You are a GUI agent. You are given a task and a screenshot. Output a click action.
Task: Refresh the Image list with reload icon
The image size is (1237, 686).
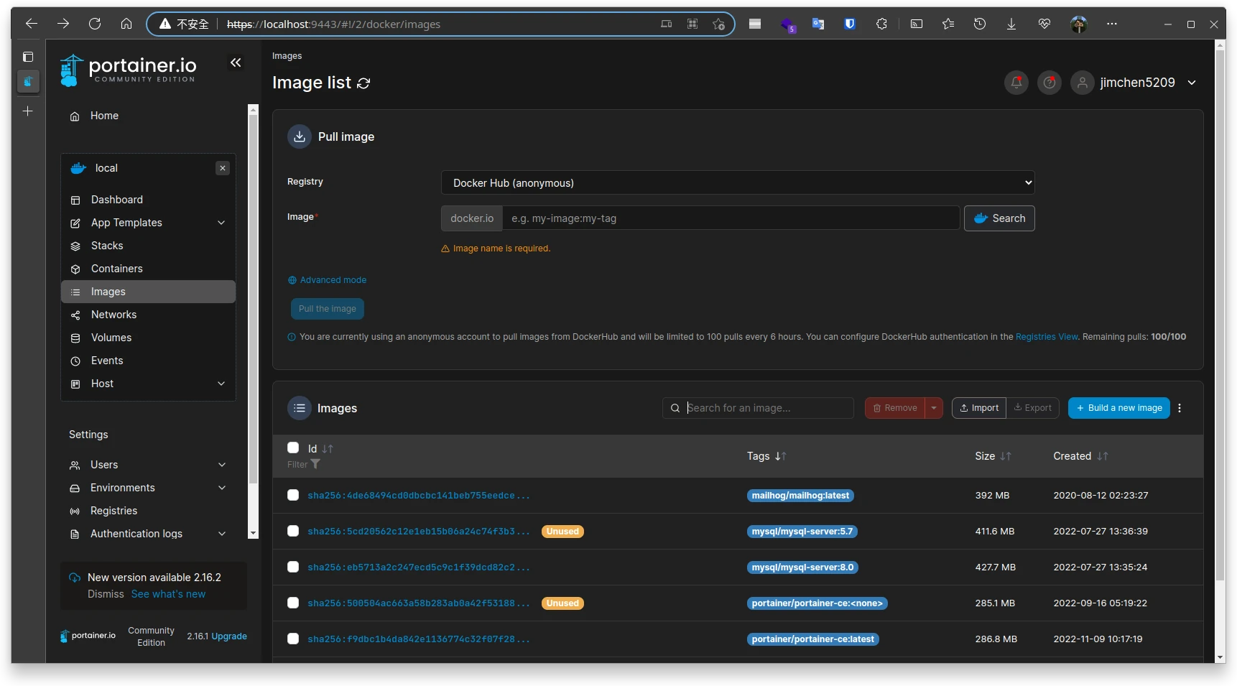(363, 83)
